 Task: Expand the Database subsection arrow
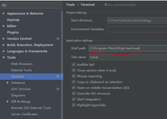pyautogui.click(x=8, y=83)
